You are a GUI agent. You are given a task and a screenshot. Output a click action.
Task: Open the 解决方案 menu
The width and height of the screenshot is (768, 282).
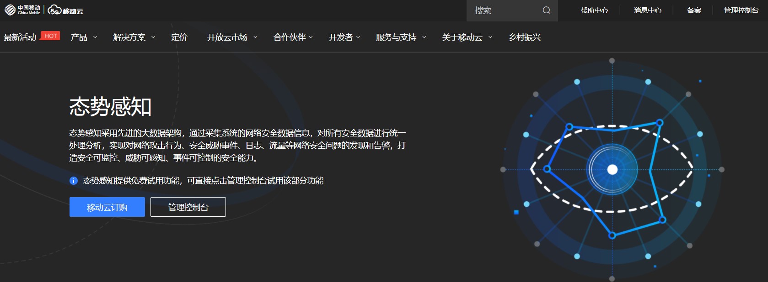(x=129, y=37)
